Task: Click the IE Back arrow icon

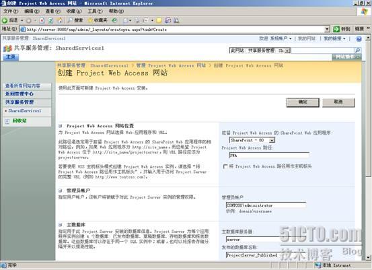Action: click(5, 20)
